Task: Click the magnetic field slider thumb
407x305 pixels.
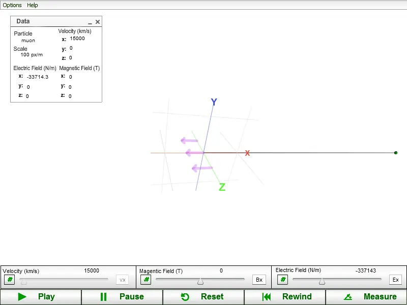Action: pos(200,282)
